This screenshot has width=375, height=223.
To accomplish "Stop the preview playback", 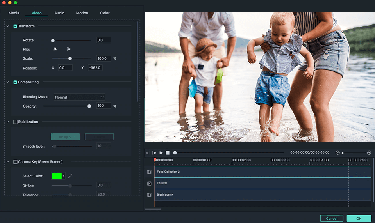I will coord(168,153).
